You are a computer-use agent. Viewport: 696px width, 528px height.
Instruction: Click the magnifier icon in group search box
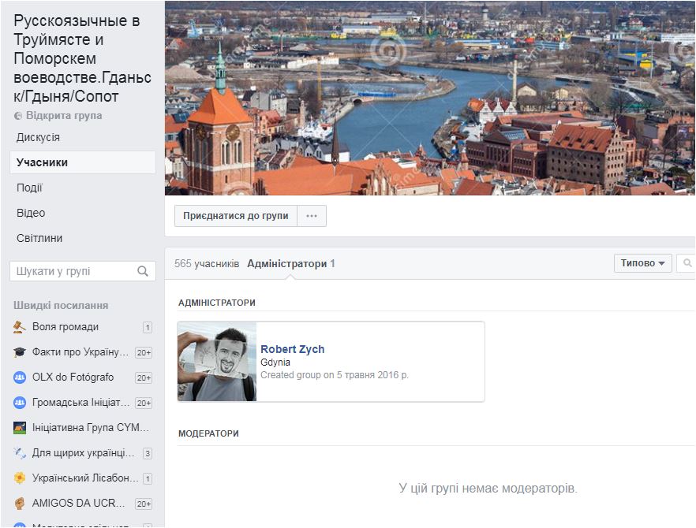pyautogui.click(x=143, y=271)
